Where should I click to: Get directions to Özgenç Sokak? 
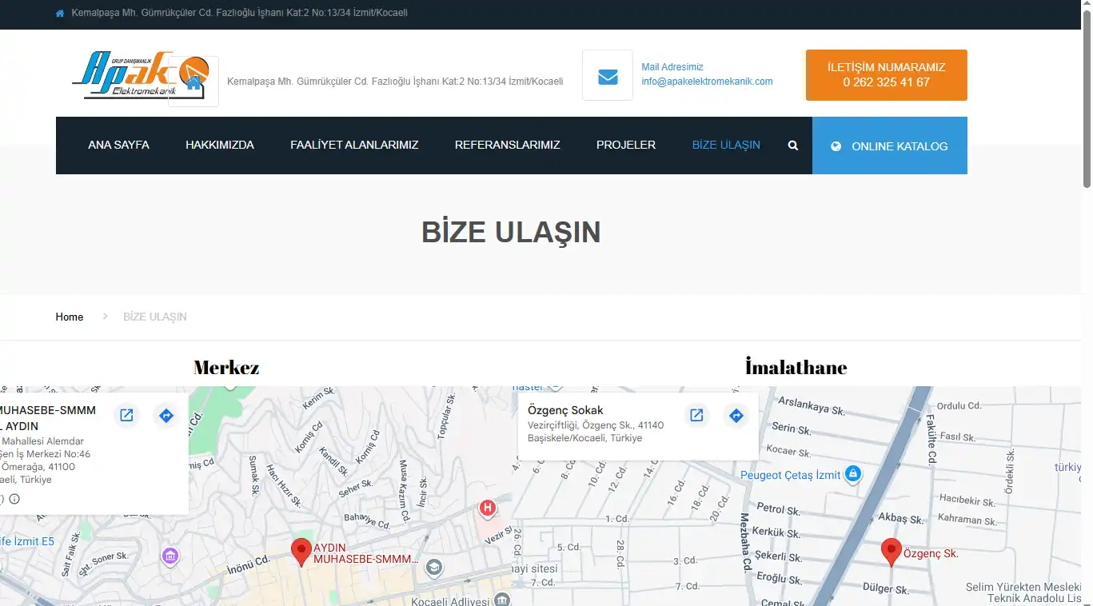coord(736,416)
